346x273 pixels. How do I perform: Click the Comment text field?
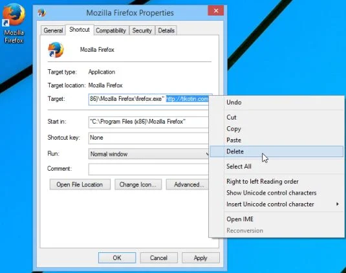pos(148,169)
